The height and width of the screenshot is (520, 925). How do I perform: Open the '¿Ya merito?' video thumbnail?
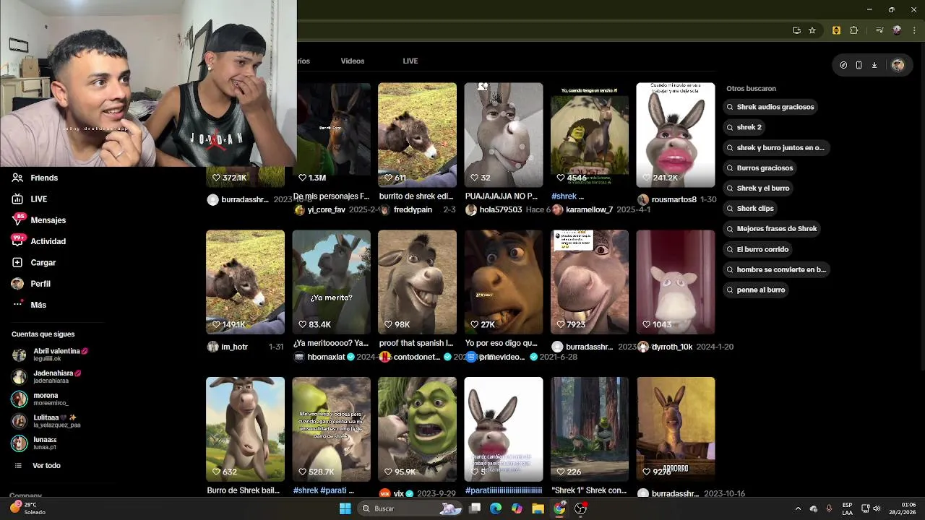pos(331,282)
